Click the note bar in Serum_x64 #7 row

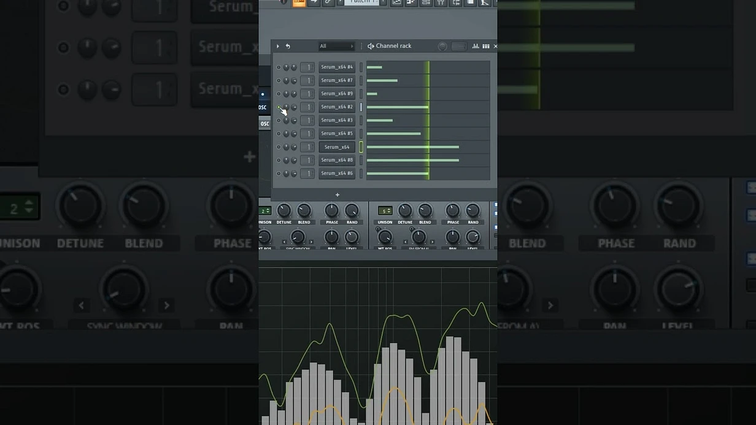pos(382,80)
